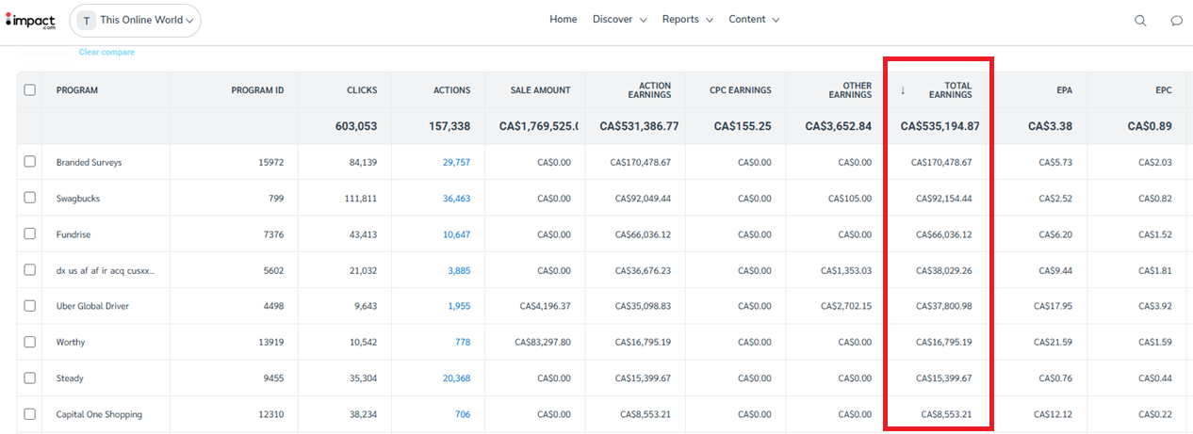Open Capital One Shopping actions count 706
Viewport: 1193px width, 434px height.
point(463,414)
